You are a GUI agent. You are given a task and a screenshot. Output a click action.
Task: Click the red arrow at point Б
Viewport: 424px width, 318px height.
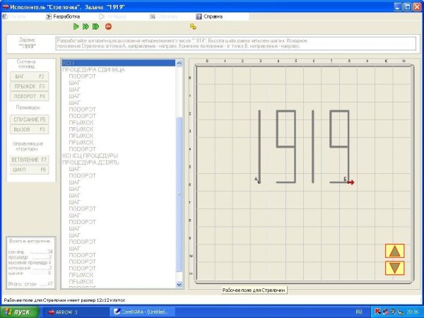[351, 182]
